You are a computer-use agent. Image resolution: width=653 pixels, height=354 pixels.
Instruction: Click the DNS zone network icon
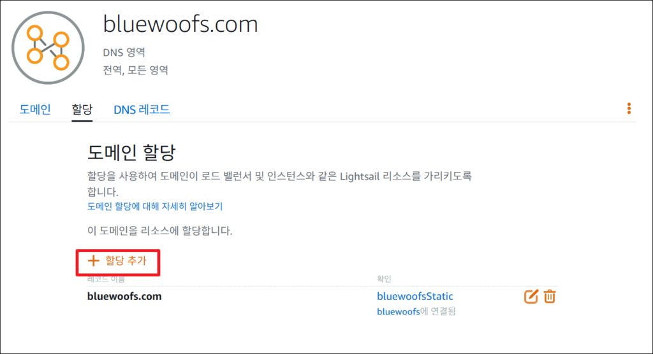tap(48, 48)
